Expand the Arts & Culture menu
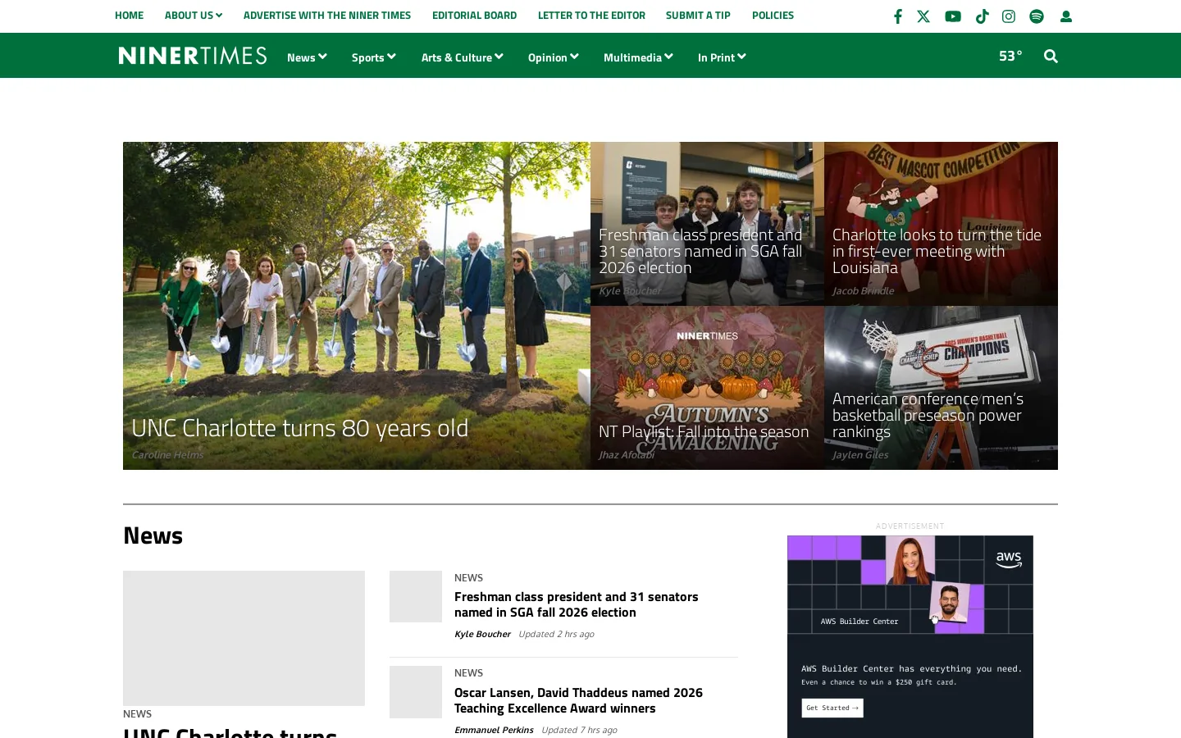Screen dimensions: 1181x738 pyautogui.click(x=463, y=57)
